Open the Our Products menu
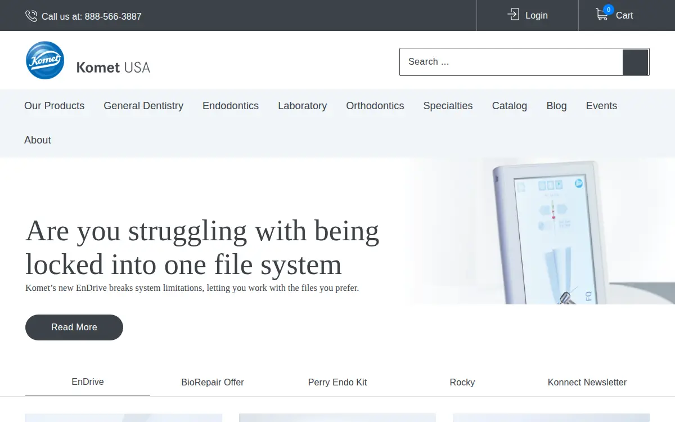The width and height of the screenshot is (675, 422). [55, 106]
